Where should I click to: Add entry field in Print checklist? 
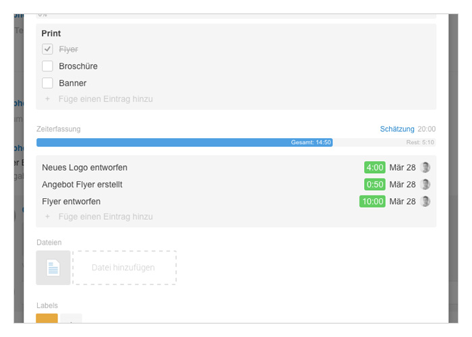click(105, 98)
